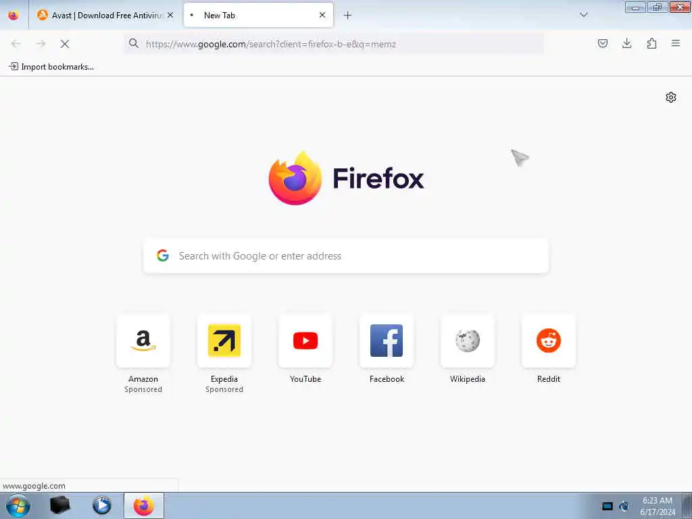
Task: Click the system tray sync icon
Action: coord(624,506)
